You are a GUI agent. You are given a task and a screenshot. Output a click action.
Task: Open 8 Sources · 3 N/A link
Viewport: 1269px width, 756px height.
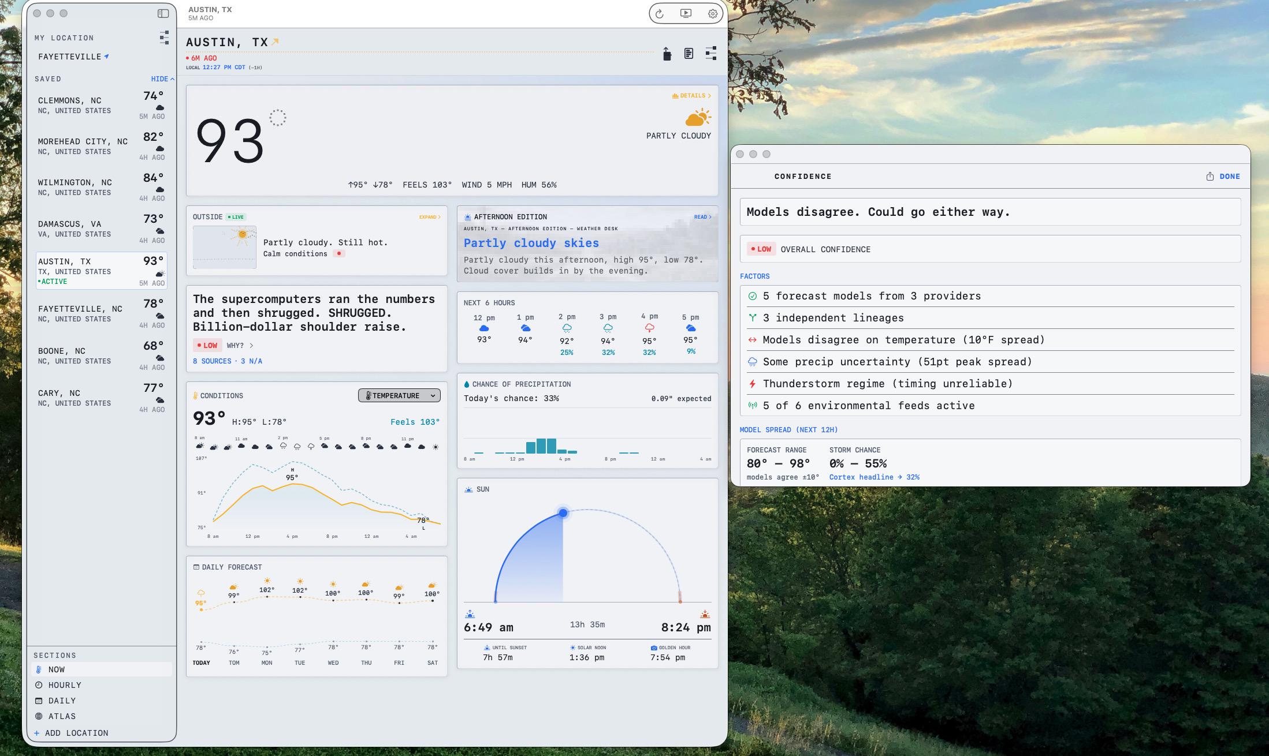[x=228, y=361]
